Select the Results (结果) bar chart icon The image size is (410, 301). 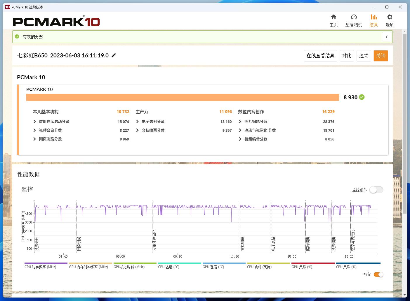pyautogui.click(x=373, y=17)
